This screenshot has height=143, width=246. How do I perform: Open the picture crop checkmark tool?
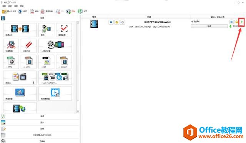click(64, 30)
